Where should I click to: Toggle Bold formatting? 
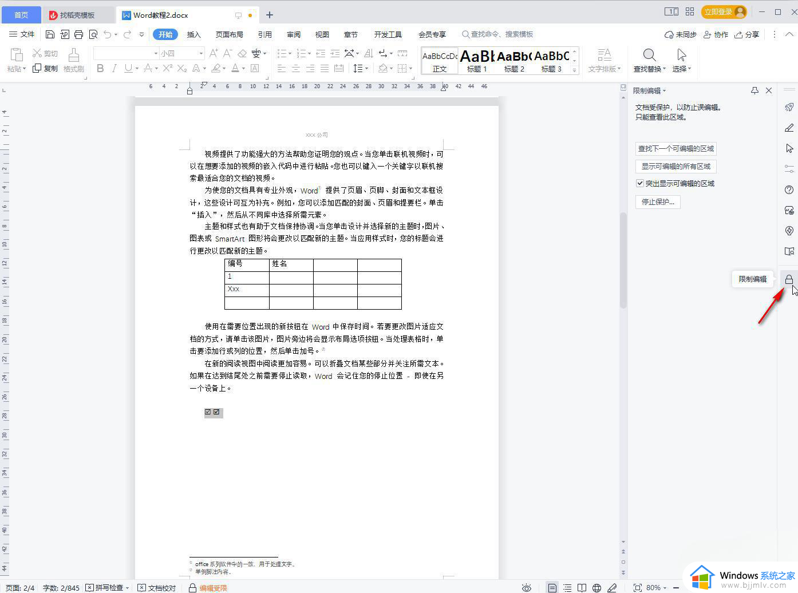(x=100, y=68)
